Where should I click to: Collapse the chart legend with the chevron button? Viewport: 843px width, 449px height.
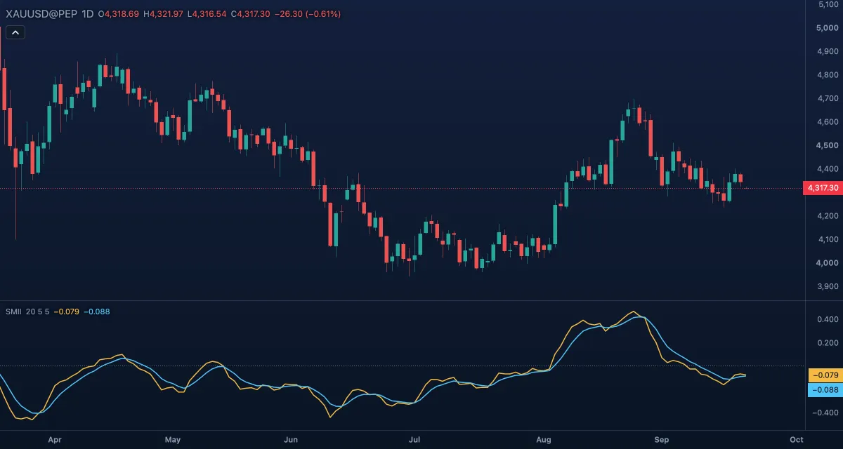(15, 32)
